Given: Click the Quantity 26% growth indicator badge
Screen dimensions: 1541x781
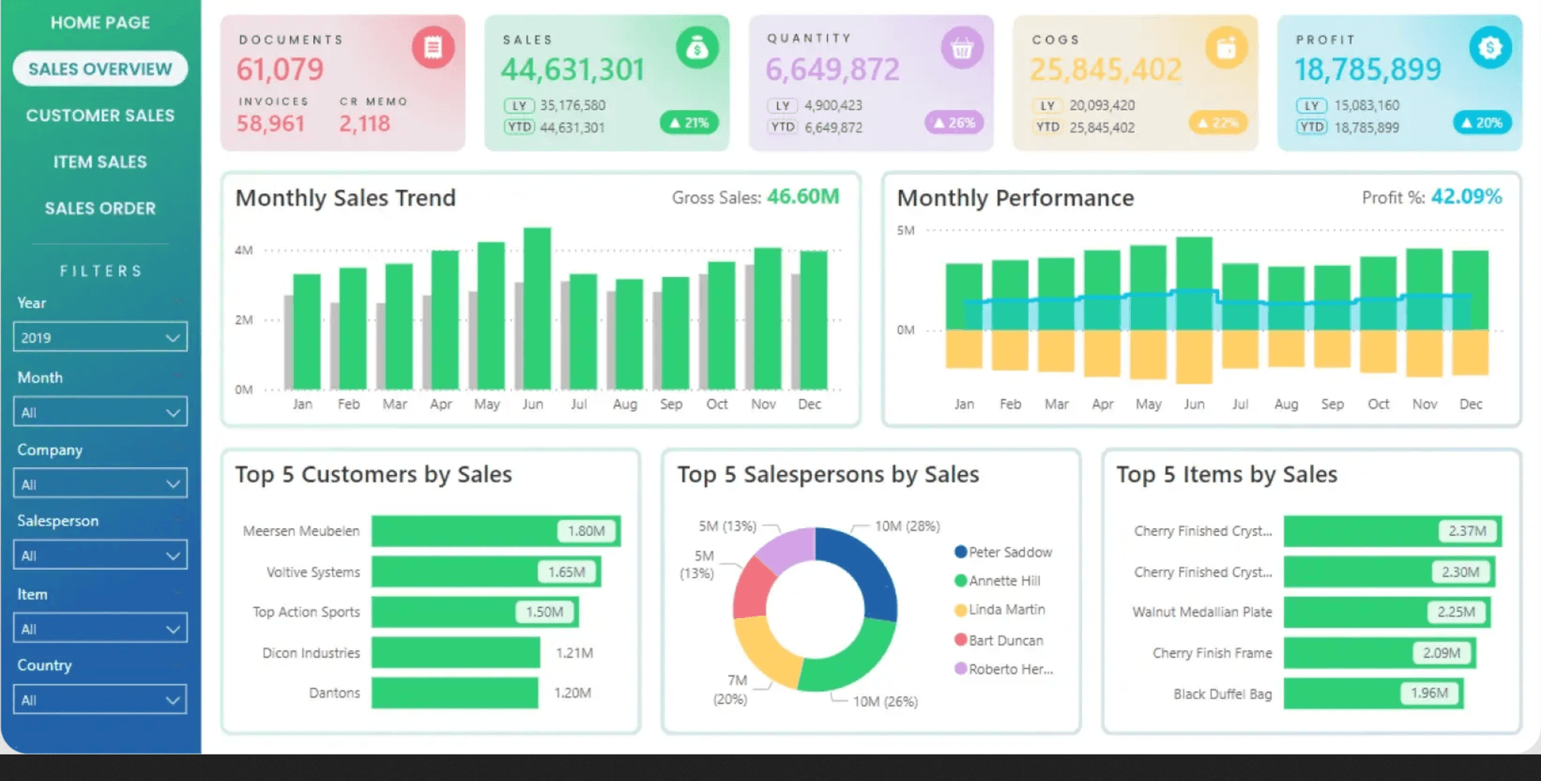Looking at the screenshot, I should click(x=953, y=123).
